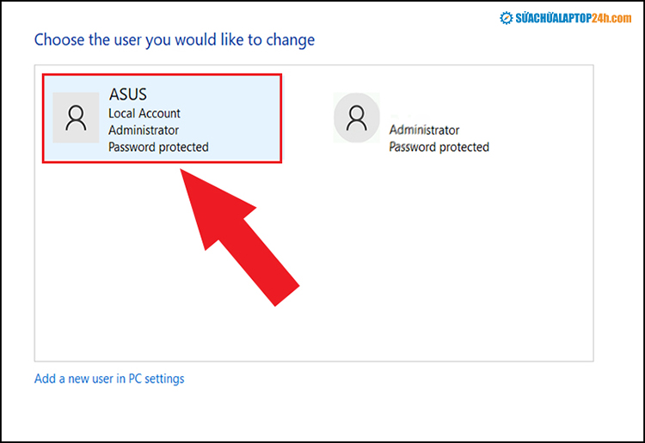Click the '24h.com' orange watermark portion
645x443 pixels.
(x=611, y=18)
